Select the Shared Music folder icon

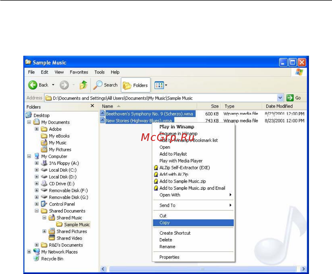click(51, 217)
